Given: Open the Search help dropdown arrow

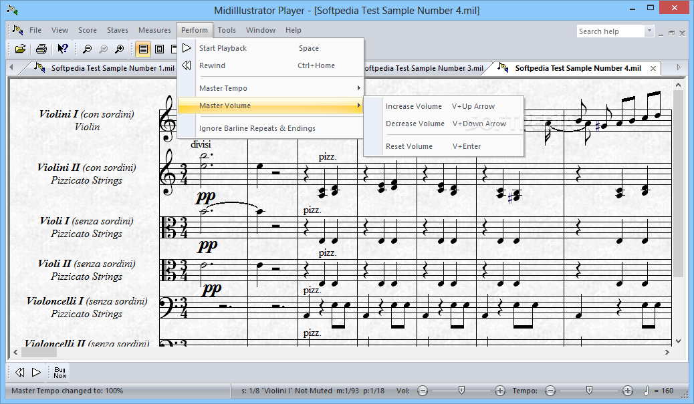Looking at the screenshot, I should [x=649, y=31].
